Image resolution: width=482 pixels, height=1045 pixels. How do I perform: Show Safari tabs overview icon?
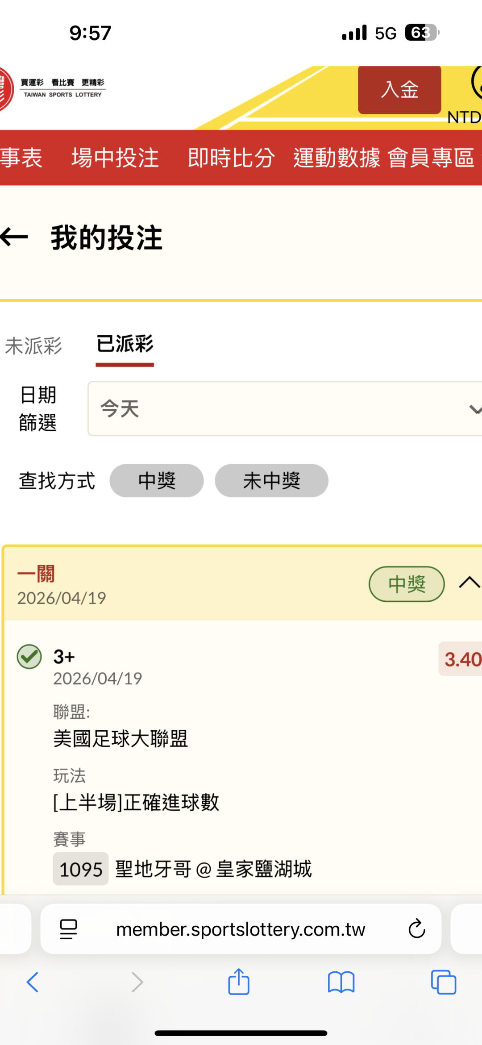coord(443,982)
